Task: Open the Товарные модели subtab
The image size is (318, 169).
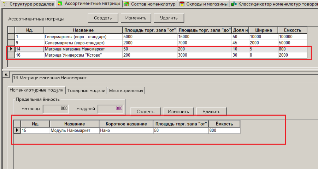Action: (87, 91)
